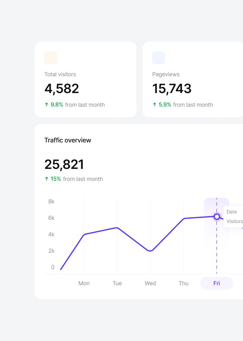
Task: Click the 4k axis label
Action: 51,234
